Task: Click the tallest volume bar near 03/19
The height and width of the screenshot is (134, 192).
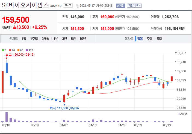Action: tap(7, 117)
